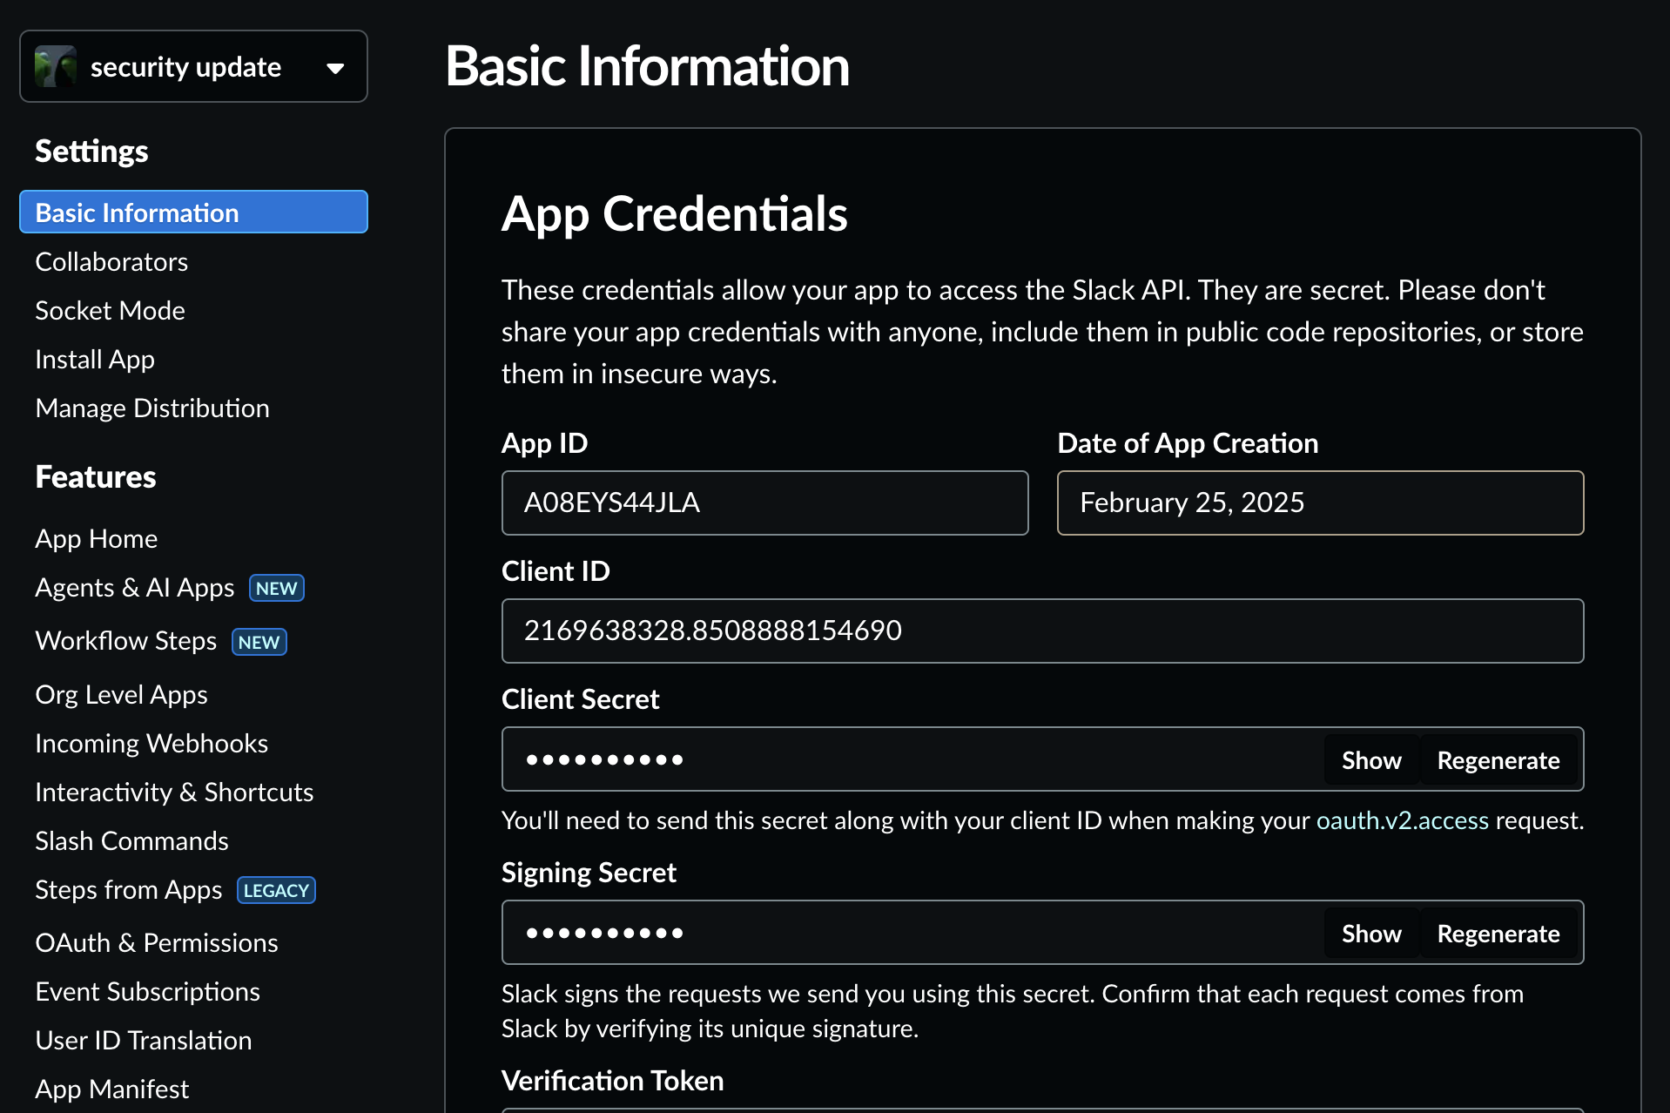1670x1113 pixels.
Task: Click the NEW badge beside Workflow Steps
Action: click(259, 642)
